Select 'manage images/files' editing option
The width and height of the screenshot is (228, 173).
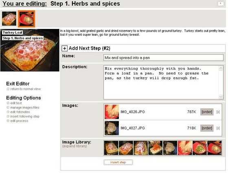click(x=25, y=107)
